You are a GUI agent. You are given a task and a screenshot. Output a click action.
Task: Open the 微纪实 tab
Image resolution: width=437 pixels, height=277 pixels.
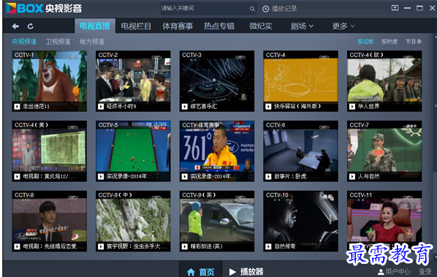point(261,26)
